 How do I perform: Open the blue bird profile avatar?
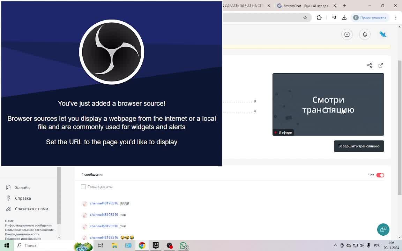pyautogui.click(x=383, y=34)
